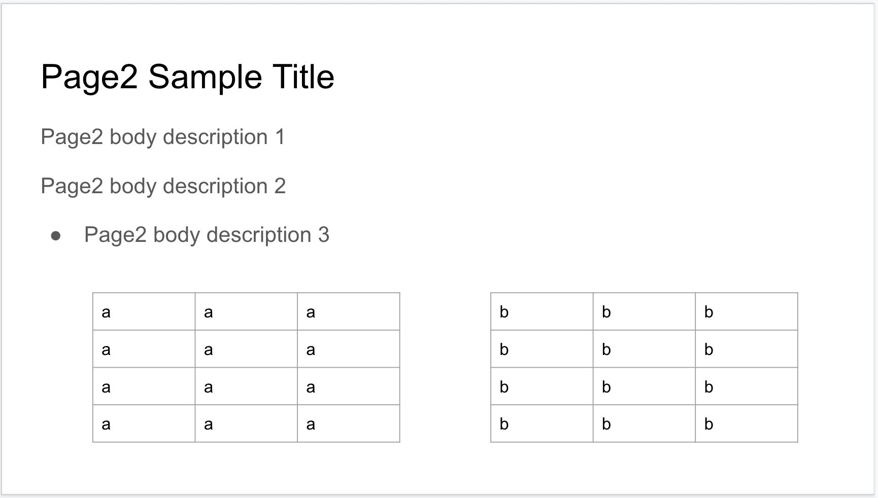The height and width of the screenshot is (498, 878).
Task: Click second-row first cell in table "a"
Action: [x=144, y=349]
